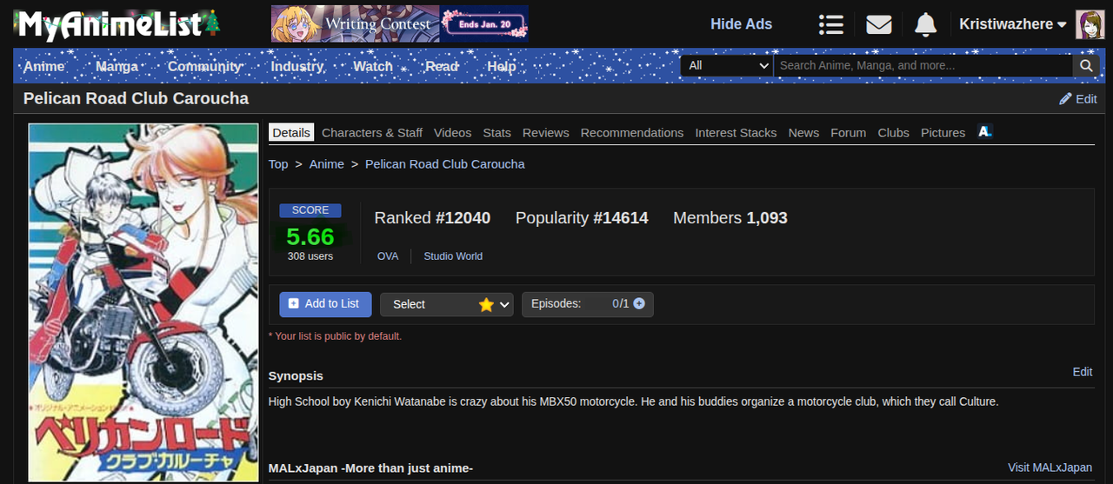Click the Popularity #14614 text
Screen dimensions: 1113x484
(582, 218)
